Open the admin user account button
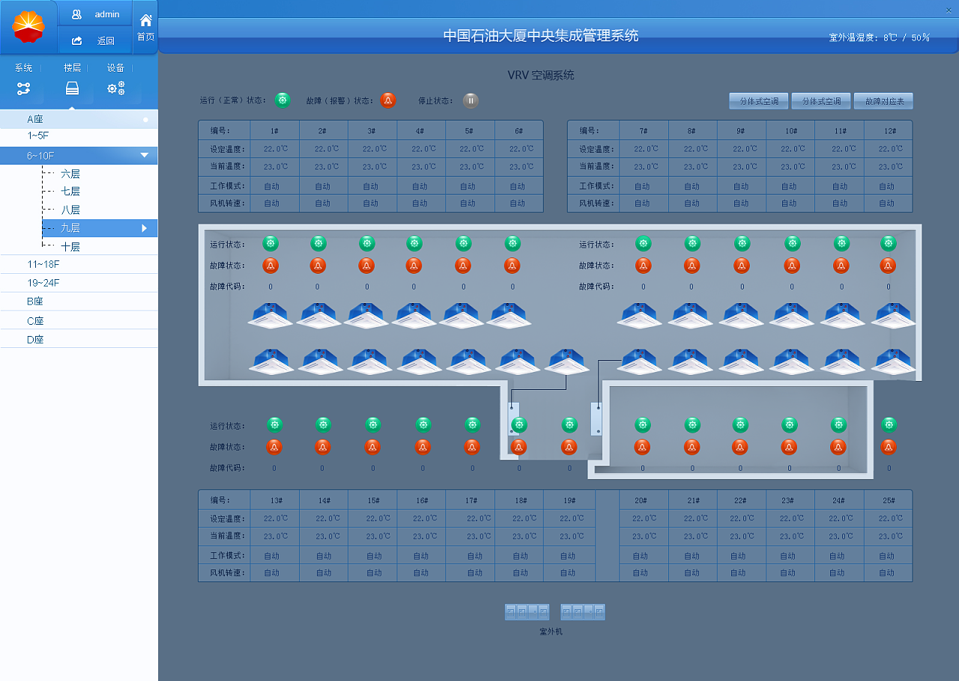The width and height of the screenshot is (959, 681). point(95,14)
